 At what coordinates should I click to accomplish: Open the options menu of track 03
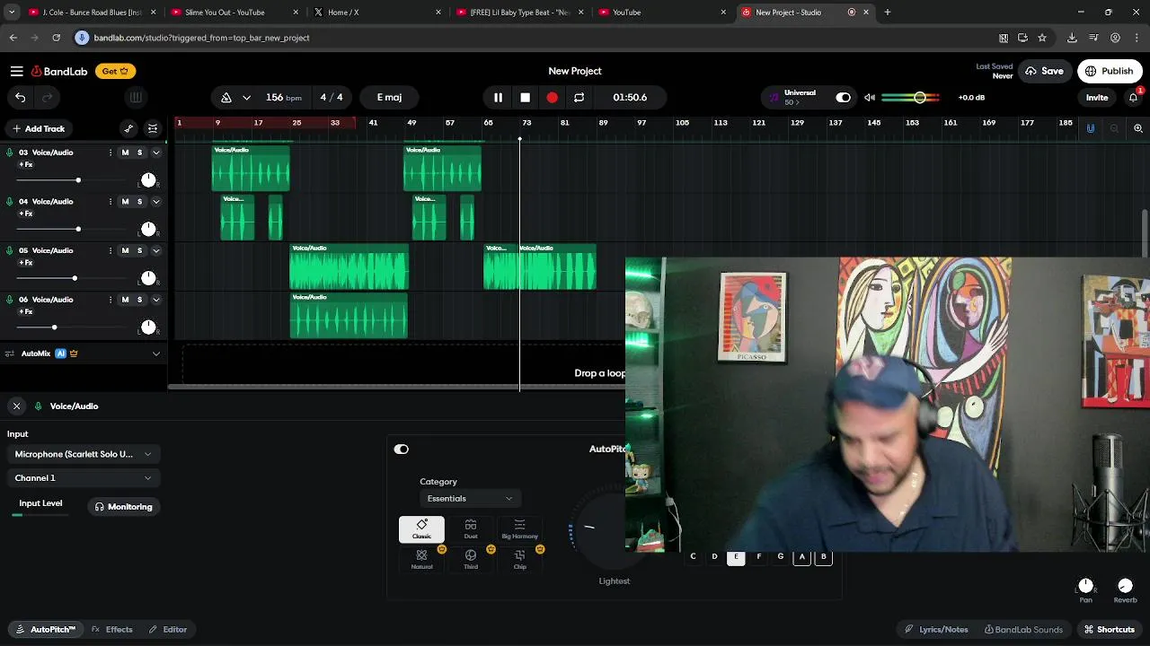click(111, 153)
